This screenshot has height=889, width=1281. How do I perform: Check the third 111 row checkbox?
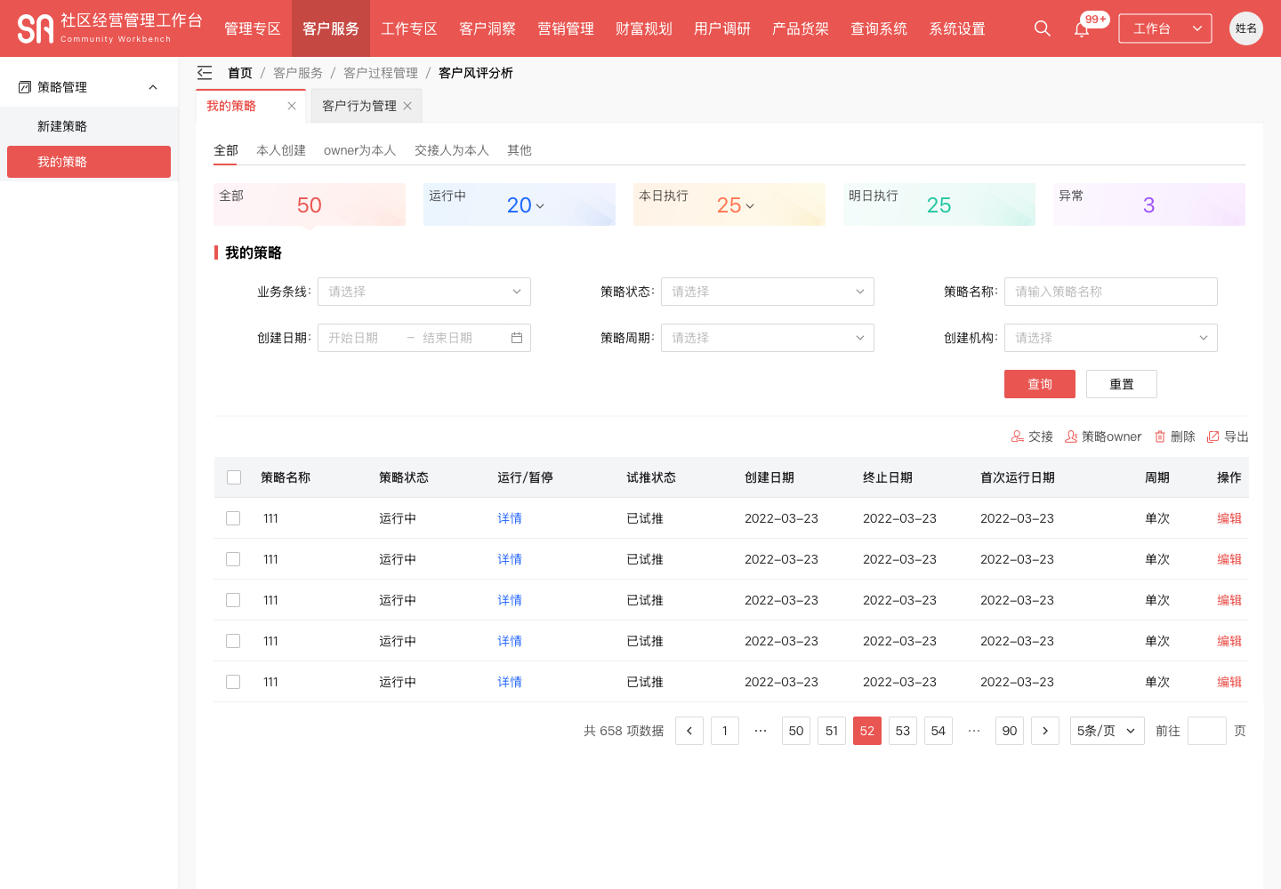point(233,600)
